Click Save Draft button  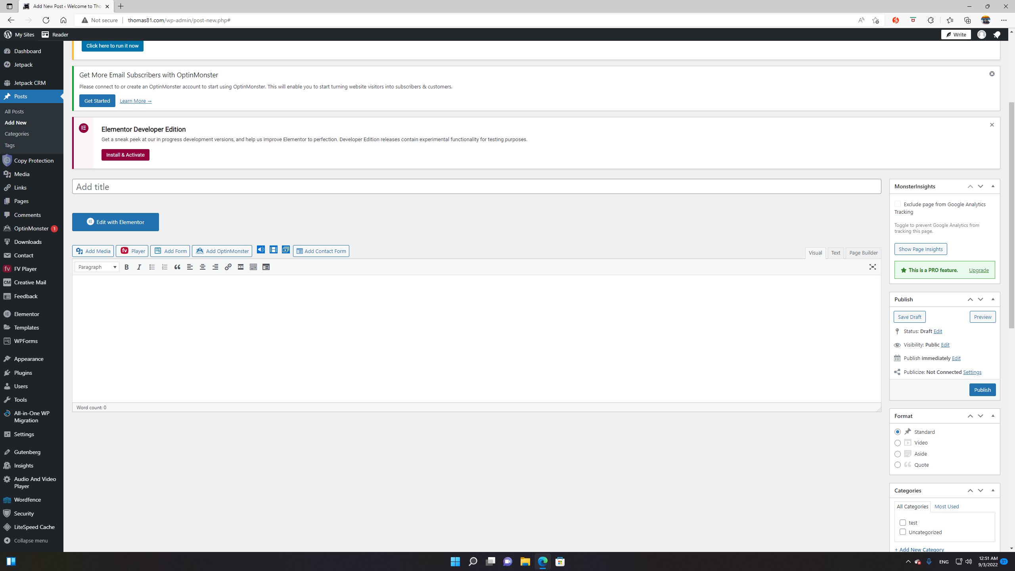pyautogui.click(x=910, y=317)
